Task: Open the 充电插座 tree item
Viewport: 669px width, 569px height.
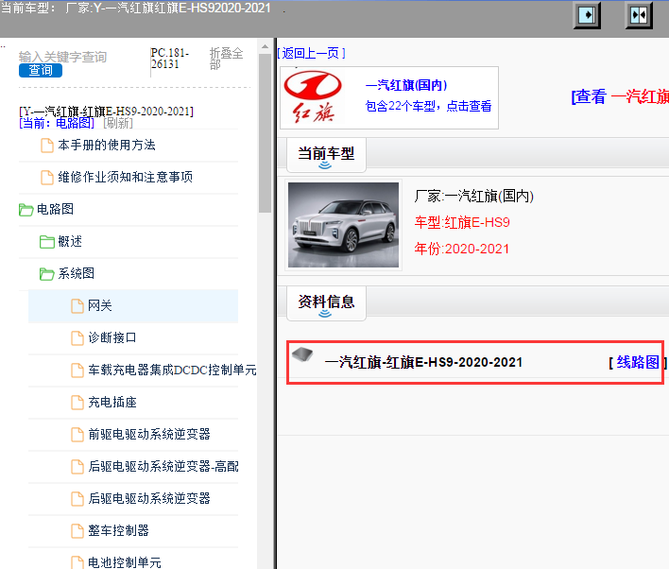Action: [x=112, y=402]
